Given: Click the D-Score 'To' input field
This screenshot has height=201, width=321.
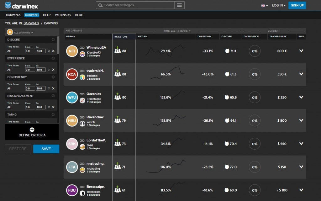Looking at the screenshot, I should coord(40,51).
